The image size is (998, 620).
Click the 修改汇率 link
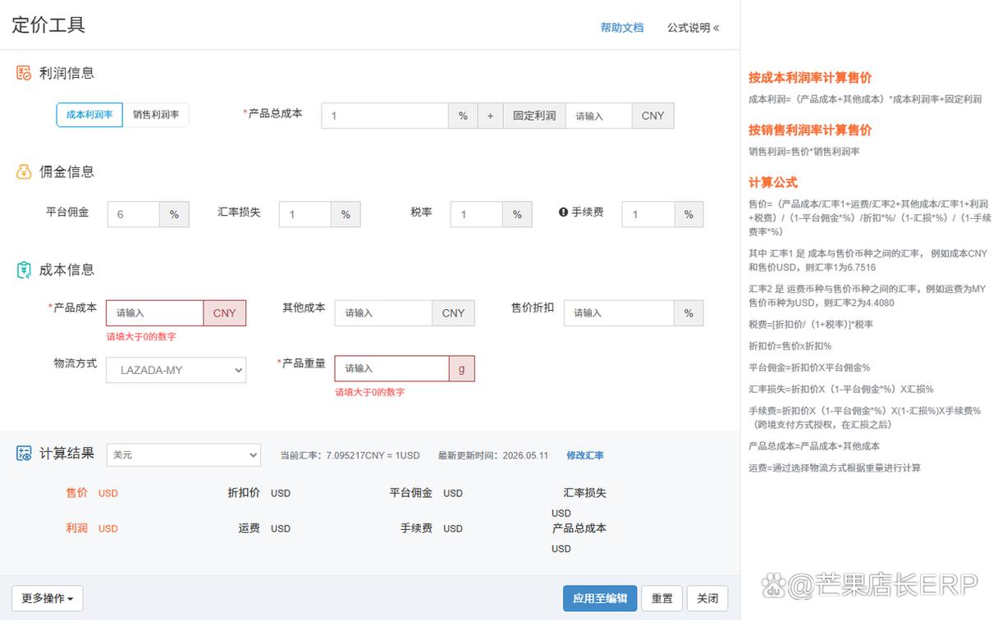pos(585,455)
